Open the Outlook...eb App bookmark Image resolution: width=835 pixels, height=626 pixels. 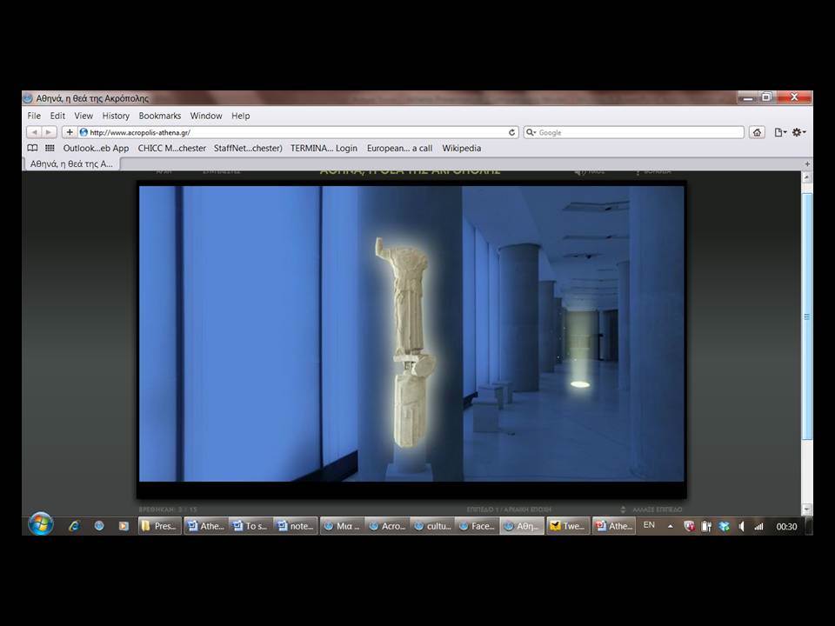point(96,148)
